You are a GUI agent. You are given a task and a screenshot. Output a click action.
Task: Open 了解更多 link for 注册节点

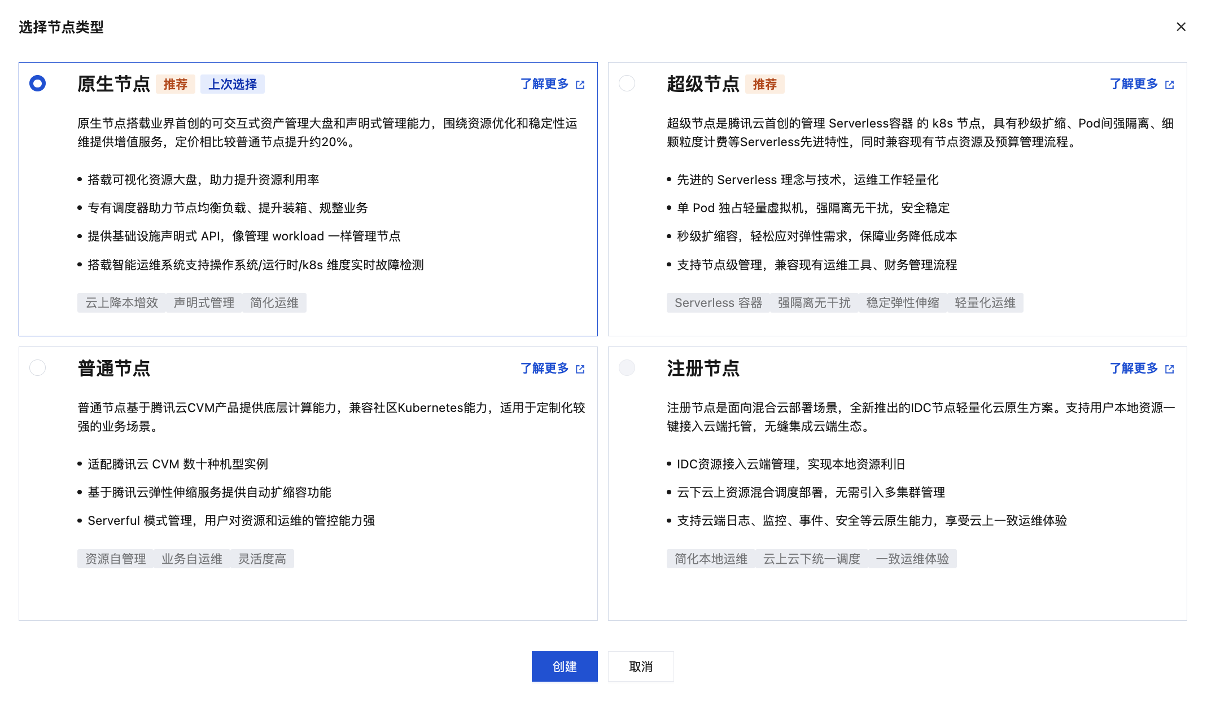pyautogui.click(x=1133, y=368)
